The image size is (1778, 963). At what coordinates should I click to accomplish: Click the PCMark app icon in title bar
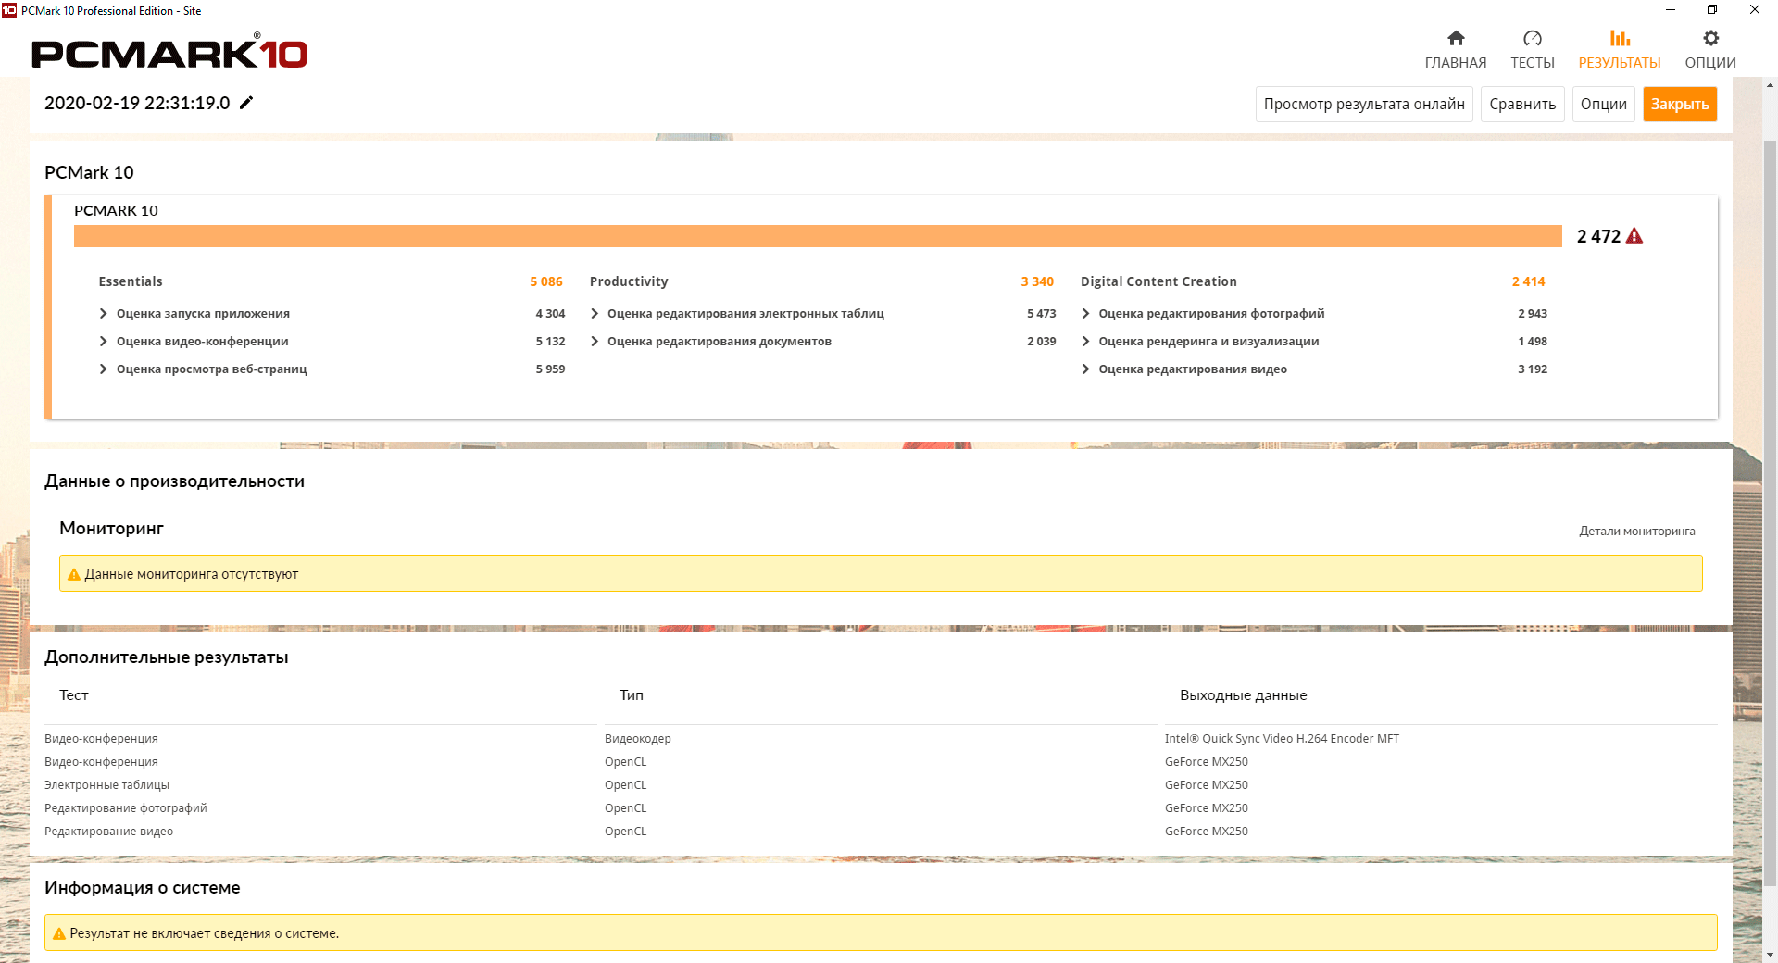pos(9,10)
